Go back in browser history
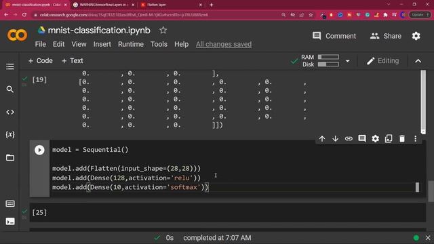The width and height of the screenshot is (434, 244). pyautogui.click(x=6, y=15)
